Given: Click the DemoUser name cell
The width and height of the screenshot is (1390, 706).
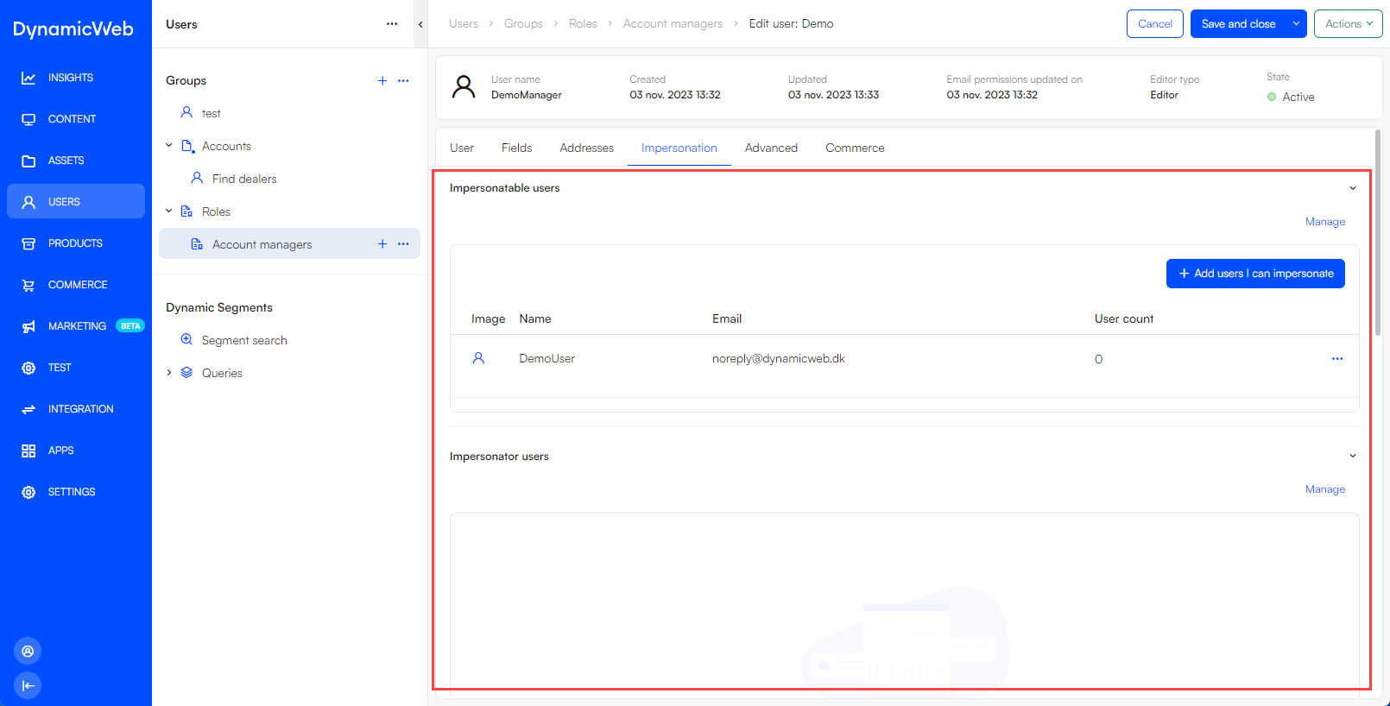Looking at the screenshot, I should click(x=547, y=358).
